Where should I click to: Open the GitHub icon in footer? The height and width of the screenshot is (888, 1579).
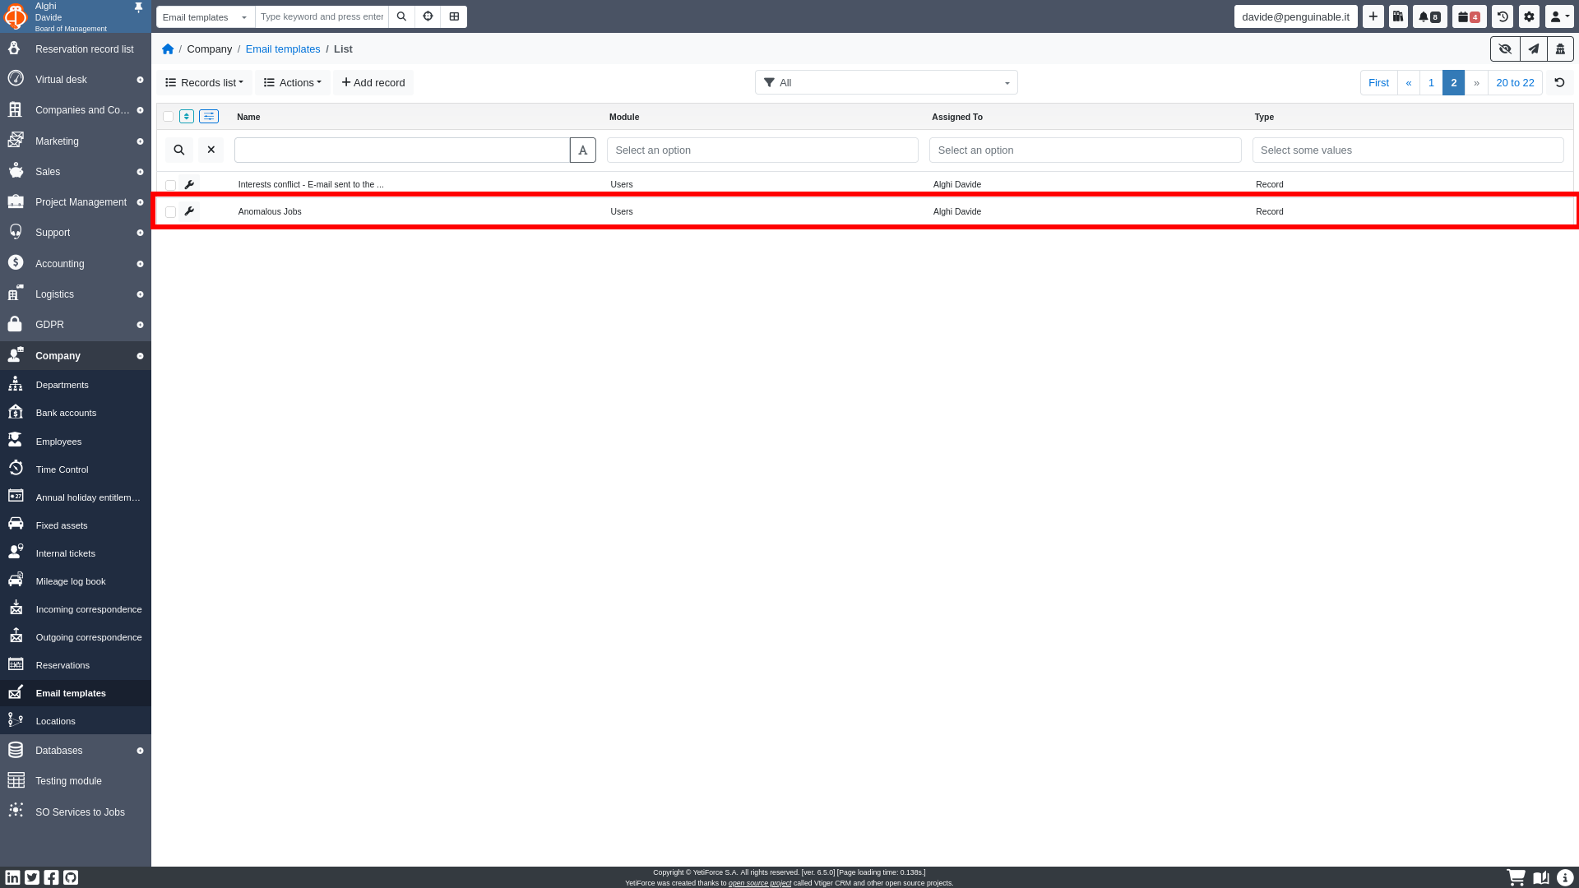pyautogui.click(x=71, y=877)
